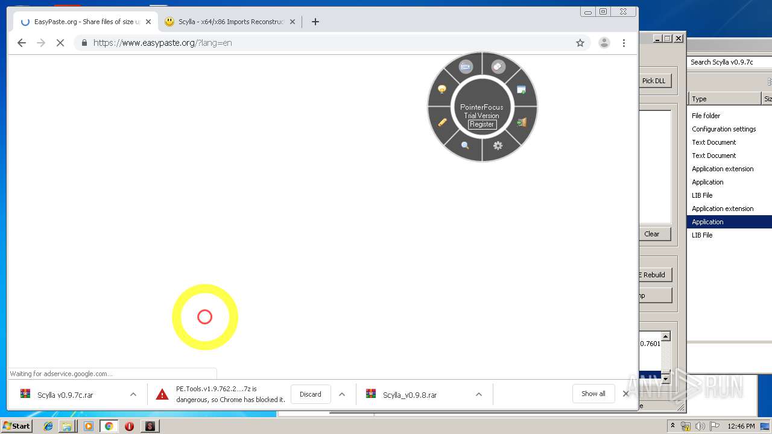
Task: Enable PointerFocus magnifier tool
Action: tap(465, 145)
